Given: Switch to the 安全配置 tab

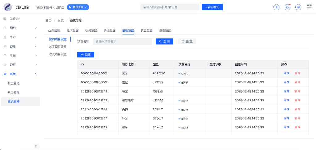Looking at the screenshot, I should coord(147,30).
